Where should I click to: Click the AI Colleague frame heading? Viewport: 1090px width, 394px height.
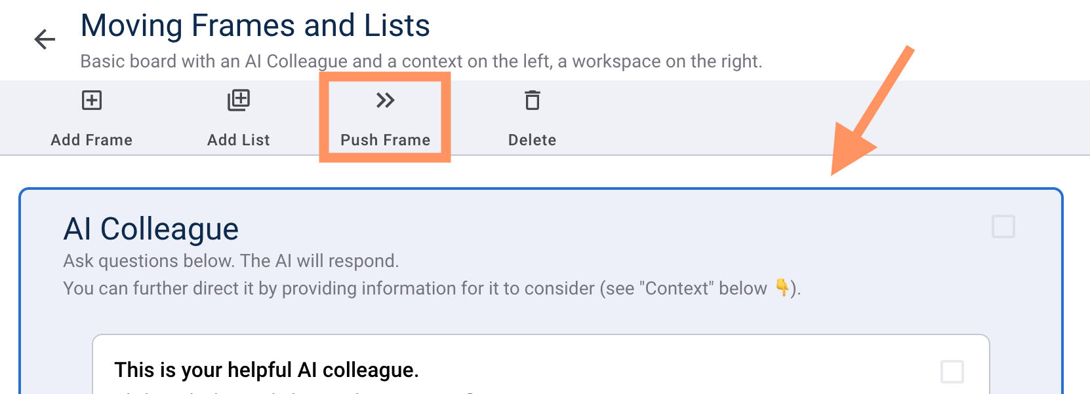pyautogui.click(x=151, y=229)
